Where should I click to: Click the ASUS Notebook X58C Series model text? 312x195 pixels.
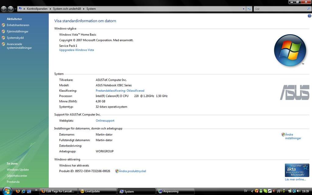(x=114, y=85)
